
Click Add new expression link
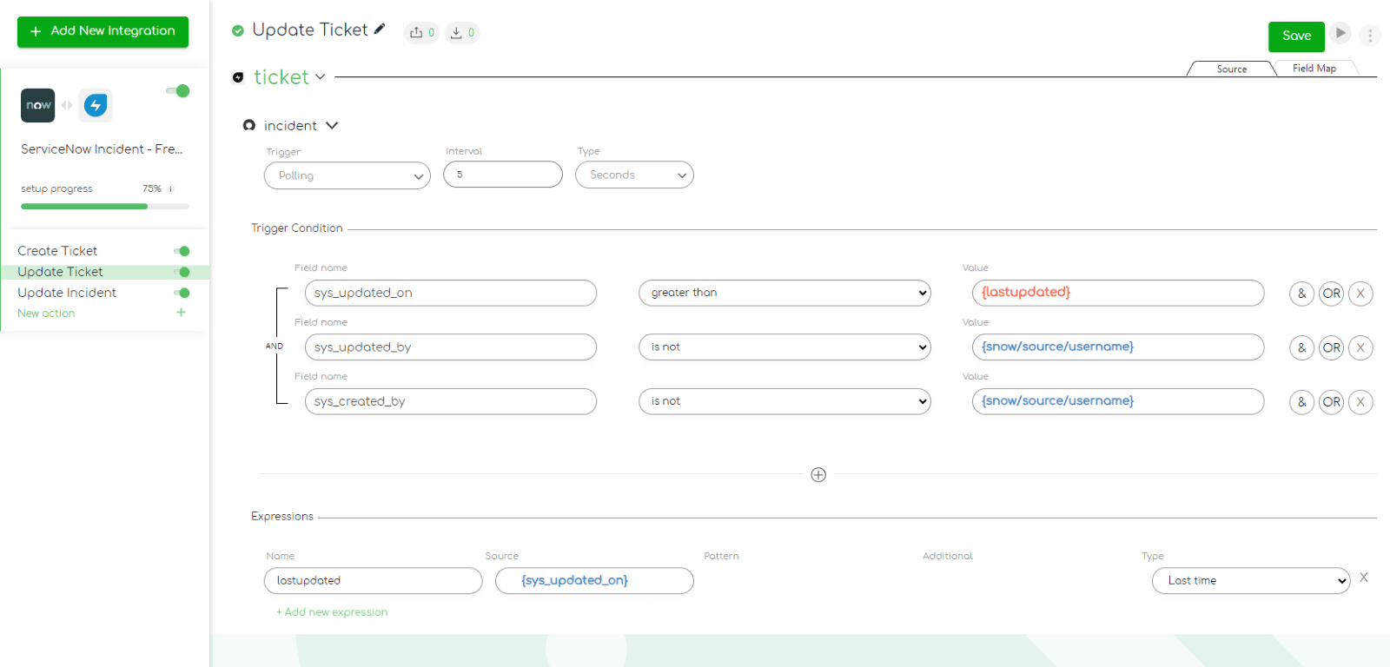click(332, 612)
